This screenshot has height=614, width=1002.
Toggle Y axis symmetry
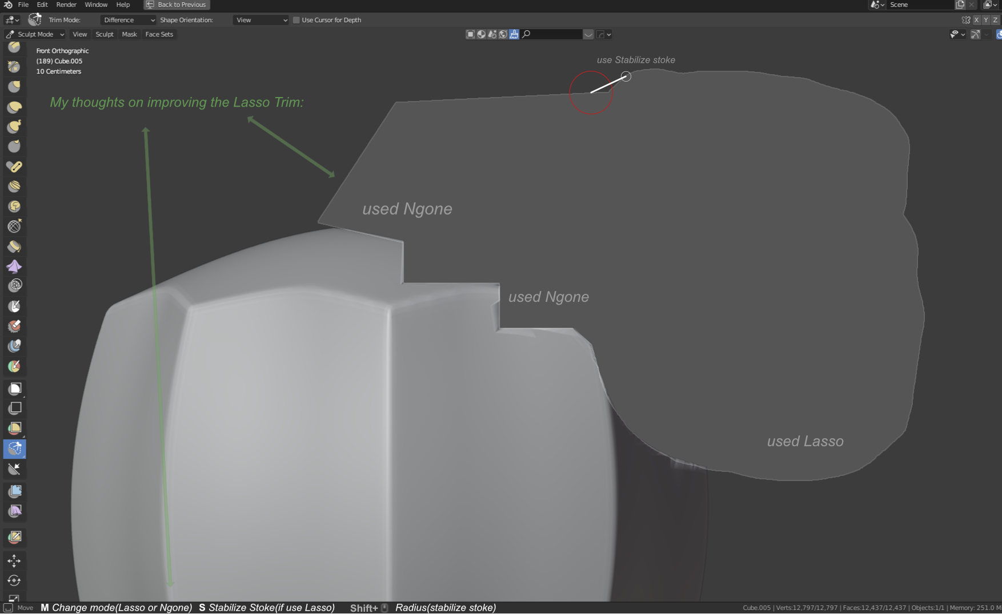tap(985, 20)
